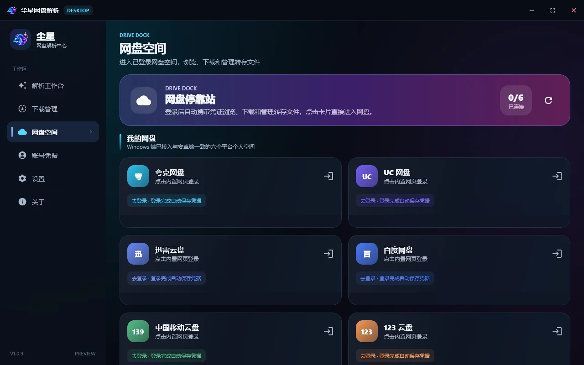Click the 中国移动云盘 139 logo icon
The height and width of the screenshot is (365, 584).
click(138, 331)
